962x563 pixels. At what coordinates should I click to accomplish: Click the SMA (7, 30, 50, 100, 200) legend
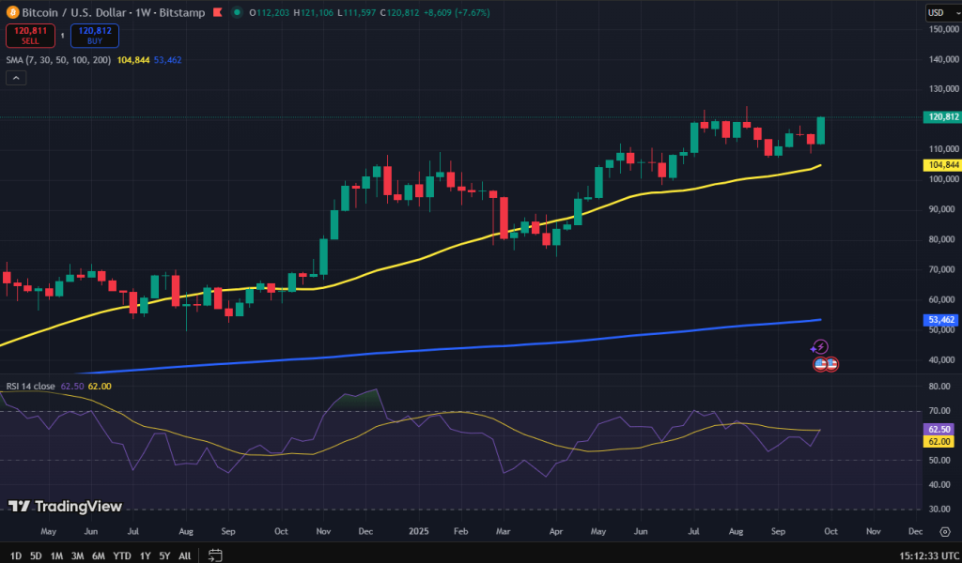(x=58, y=60)
